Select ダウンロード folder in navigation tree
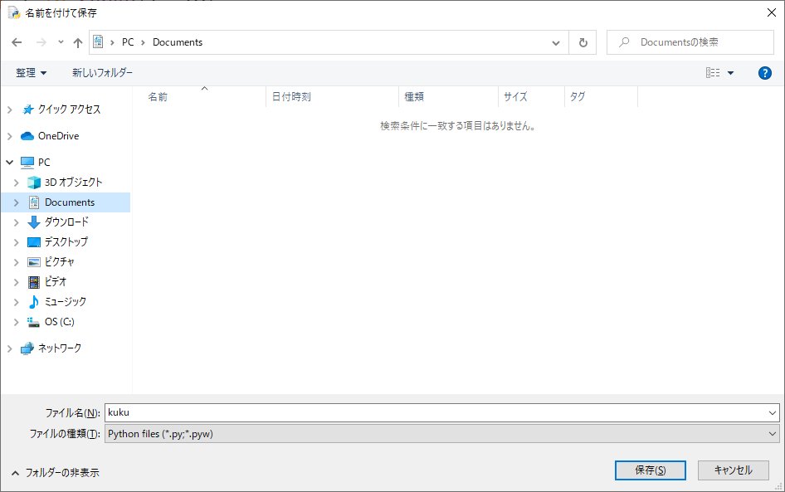Image resolution: width=785 pixels, height=492 pixels. (x=66, y=222)
